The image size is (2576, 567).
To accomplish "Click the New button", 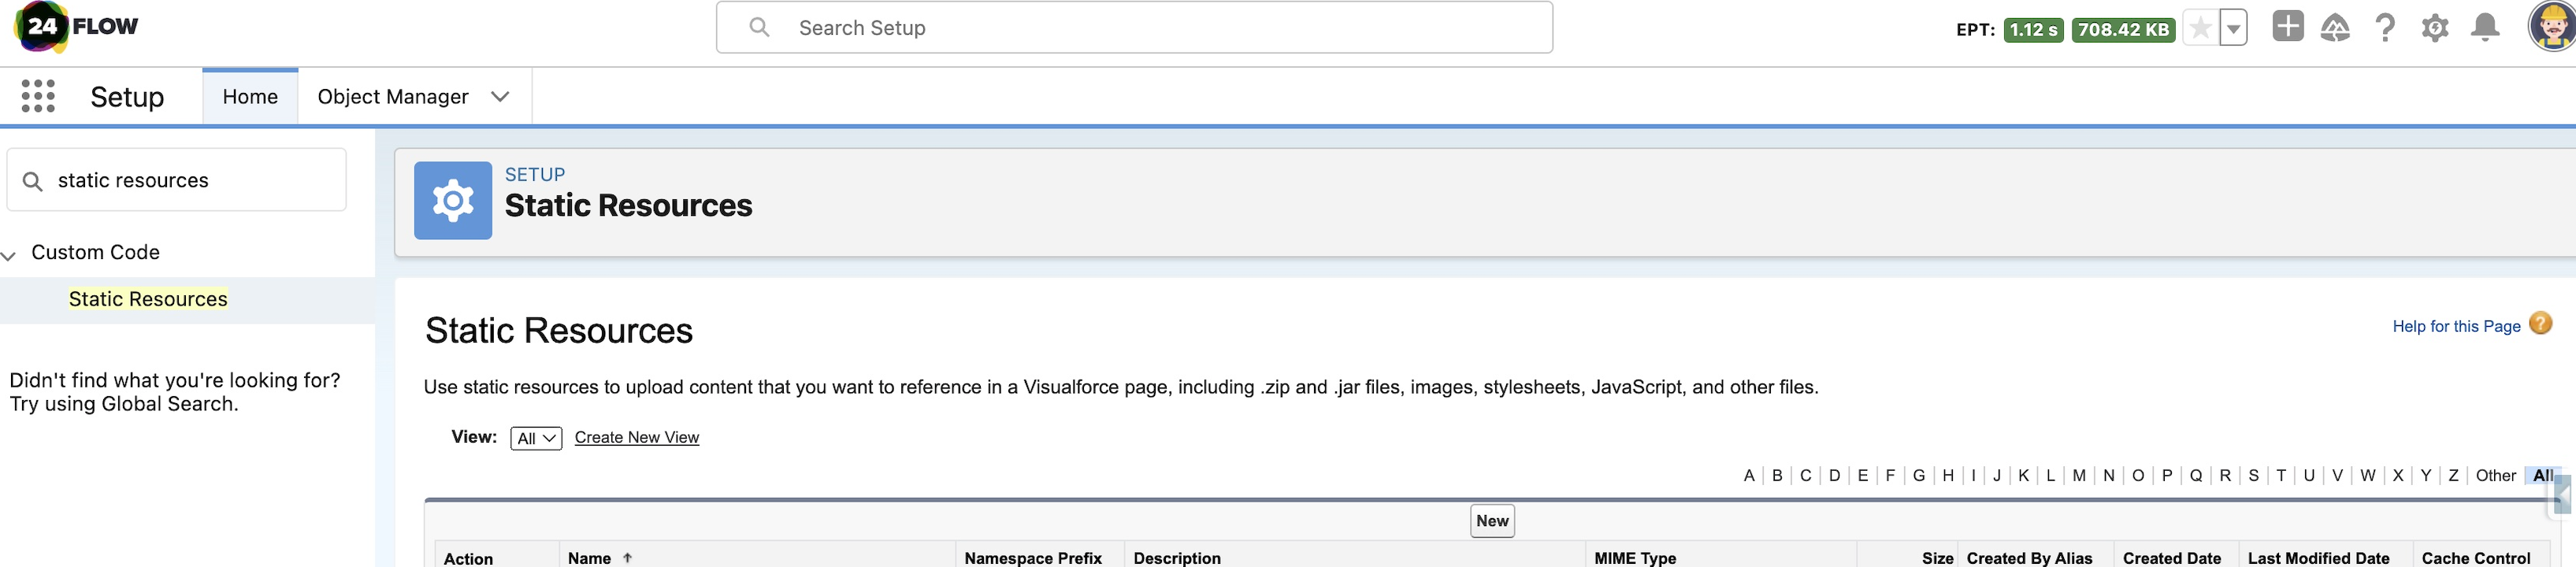I will [1492, 521].
